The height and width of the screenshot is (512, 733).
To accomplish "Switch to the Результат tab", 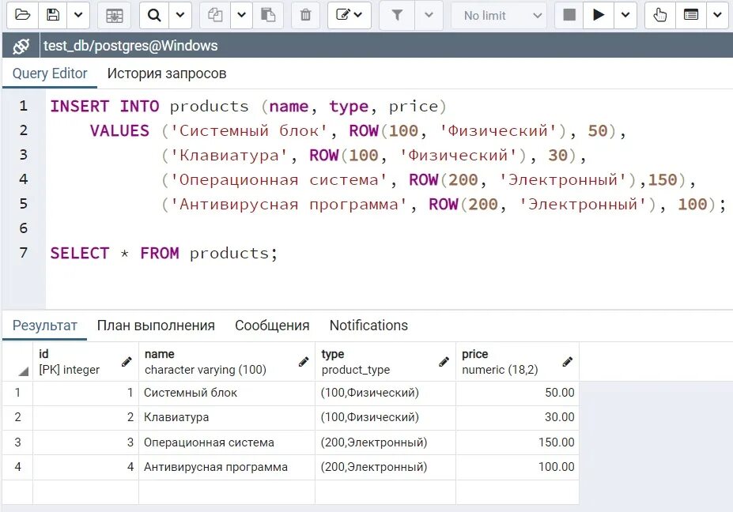I will [44, 326].
